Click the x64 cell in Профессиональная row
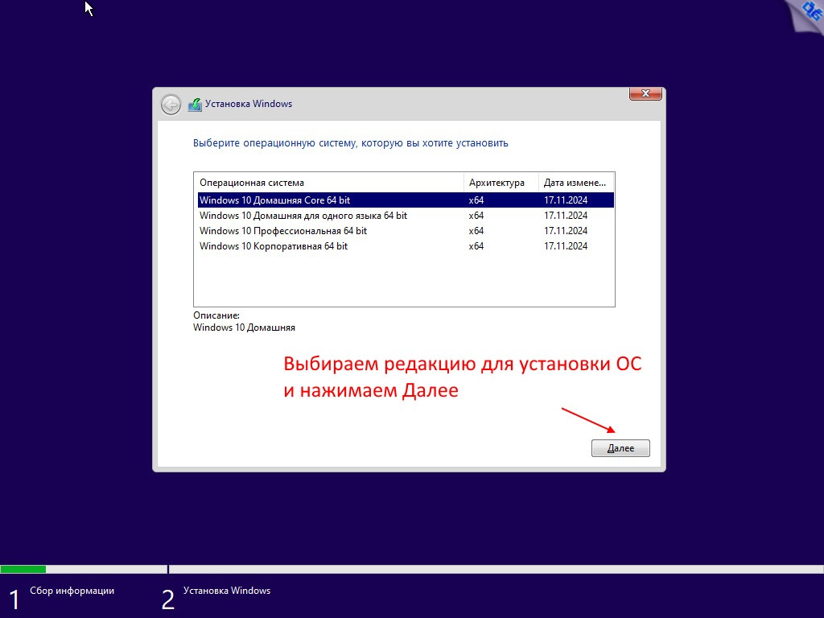Viewport: 824px width, 618px height. point(476,231)
